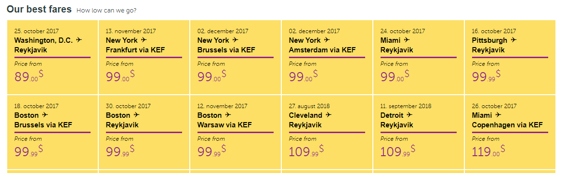Click airplane icon on Miami Copenhagen card
The width and height of the screenshot is (566, 173).
point(498,114)
